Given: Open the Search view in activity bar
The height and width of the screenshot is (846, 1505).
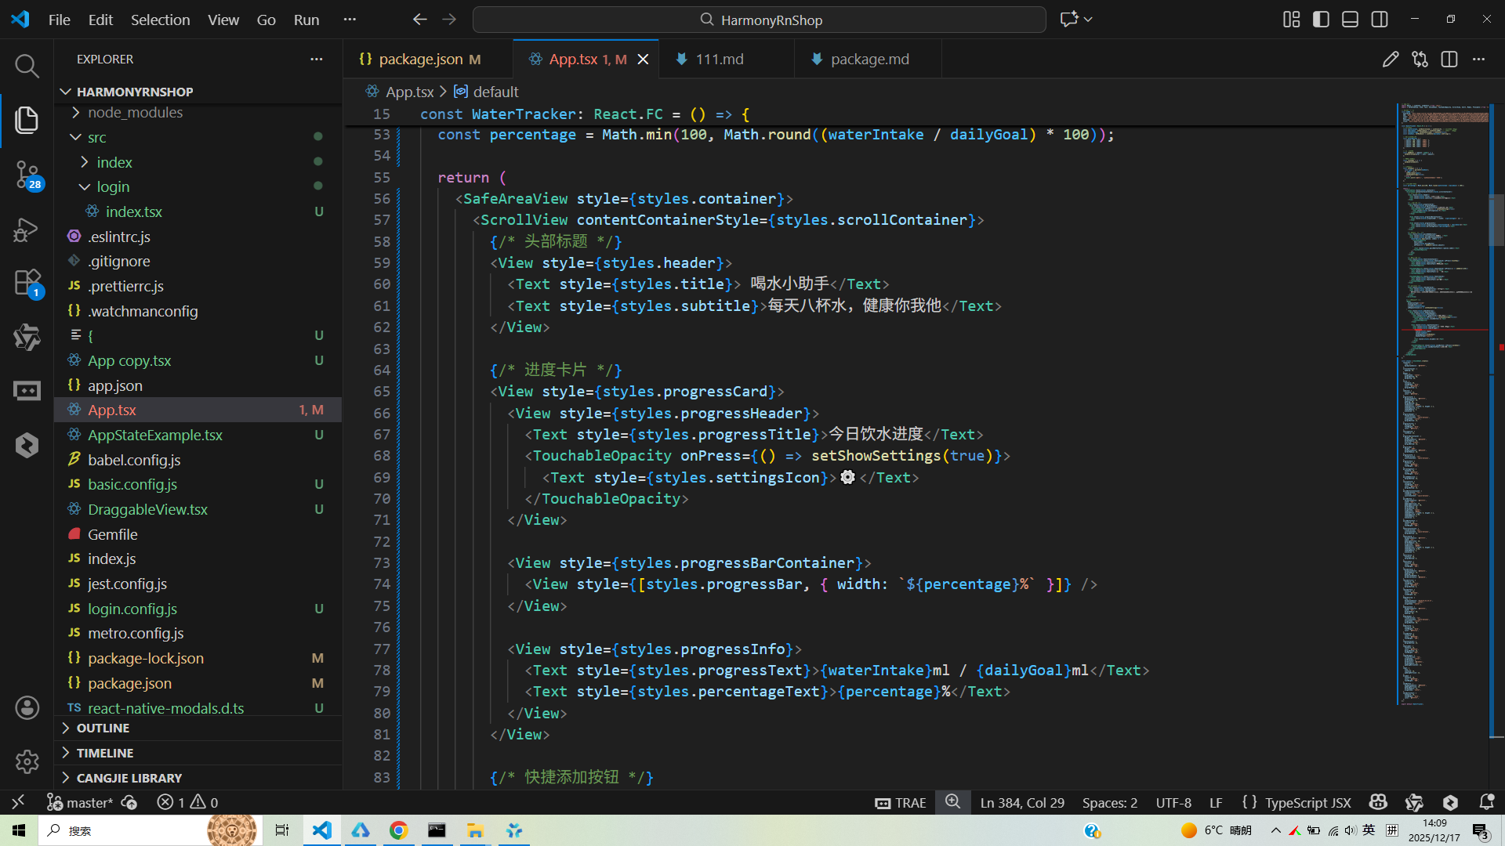Looking at the screenshot, I should click(27, 67).
